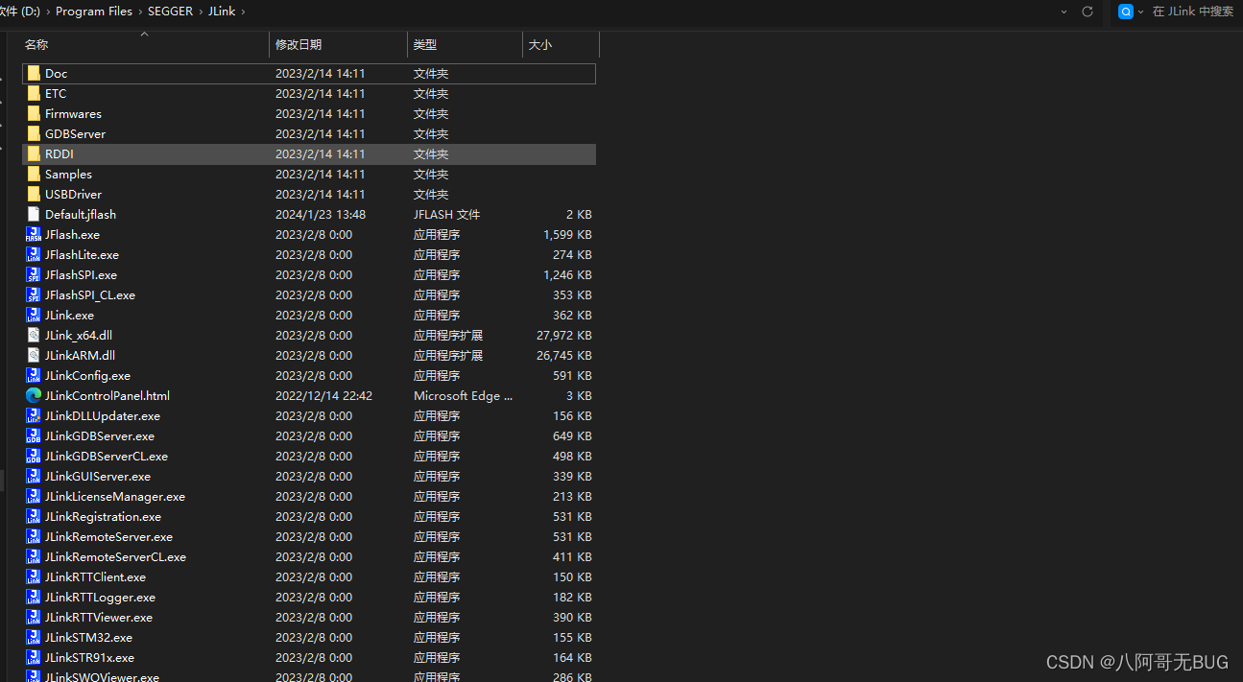Click the 2022/12/14 22:42 date value
Image resolution: width=1243 pixels, height=682 pixels.
[323, 395]
